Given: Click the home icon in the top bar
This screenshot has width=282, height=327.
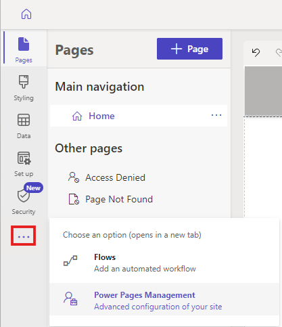Looking at the screenshot, I should click(x=26, y=14).
